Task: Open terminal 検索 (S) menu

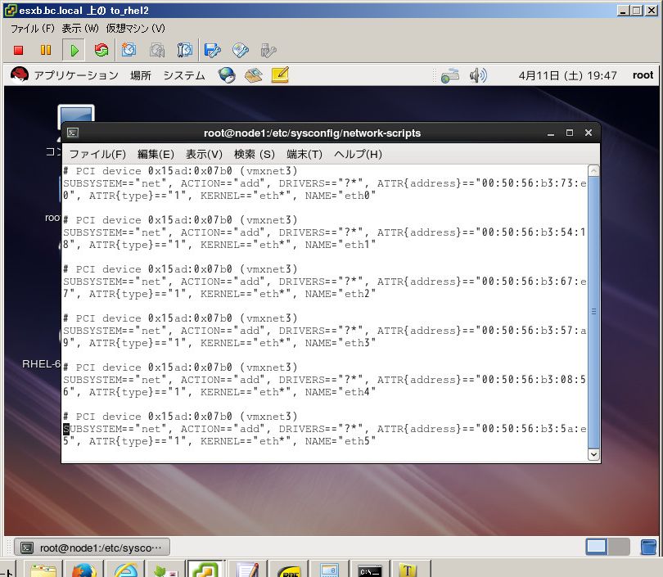Action: 254,155
